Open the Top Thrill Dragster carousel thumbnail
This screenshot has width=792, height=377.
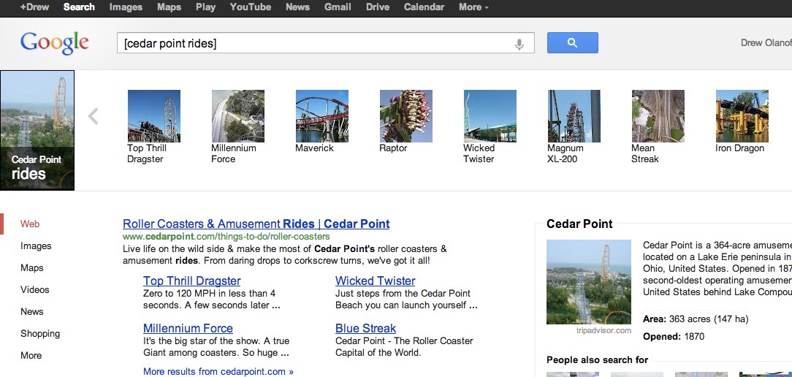[x=153, y=116]
